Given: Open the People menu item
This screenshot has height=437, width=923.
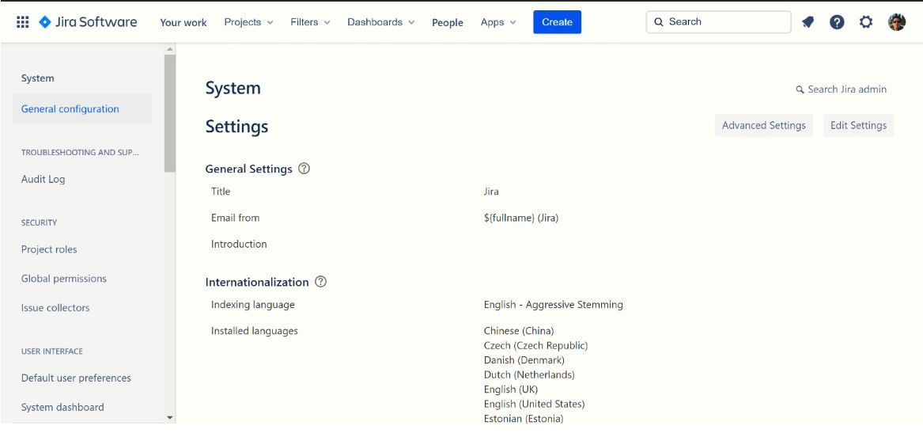Looking at the screenshot, I should tap(448, 22).
